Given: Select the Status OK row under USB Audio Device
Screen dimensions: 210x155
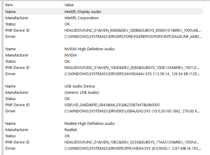Looking at the screenshot, I should pos(104,99).
